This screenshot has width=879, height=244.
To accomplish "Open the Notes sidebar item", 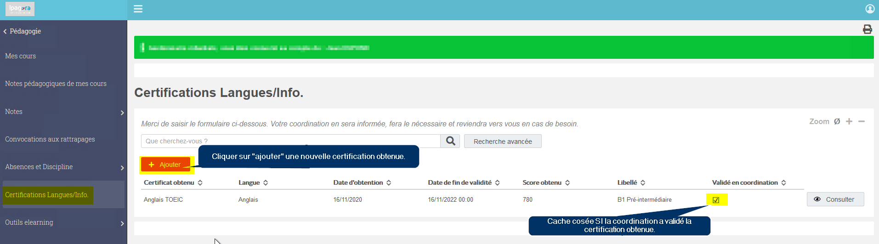I will point(14,112).
